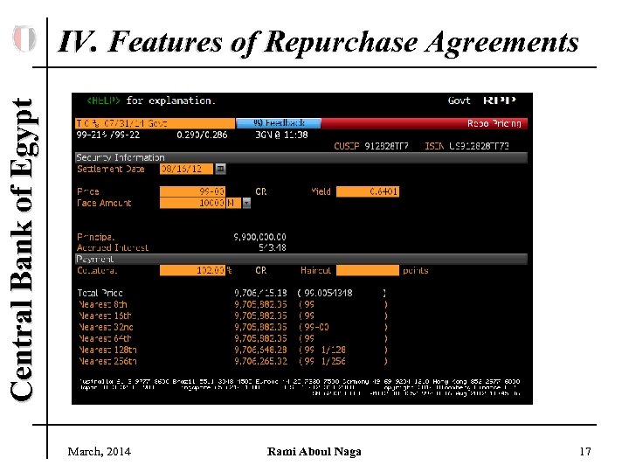Select the Nearest 16th price row

coord(232,316)
